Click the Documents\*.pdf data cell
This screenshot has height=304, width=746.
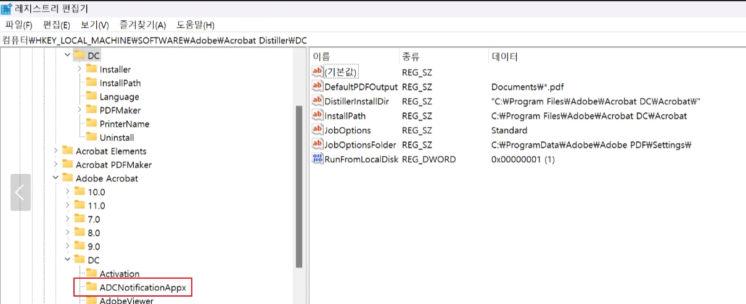[528, 87]
